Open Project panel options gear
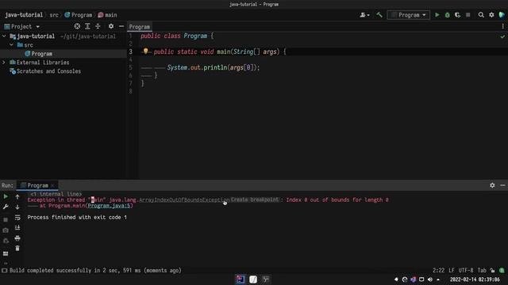The image size is (508, 285). (x=111, y=26)
